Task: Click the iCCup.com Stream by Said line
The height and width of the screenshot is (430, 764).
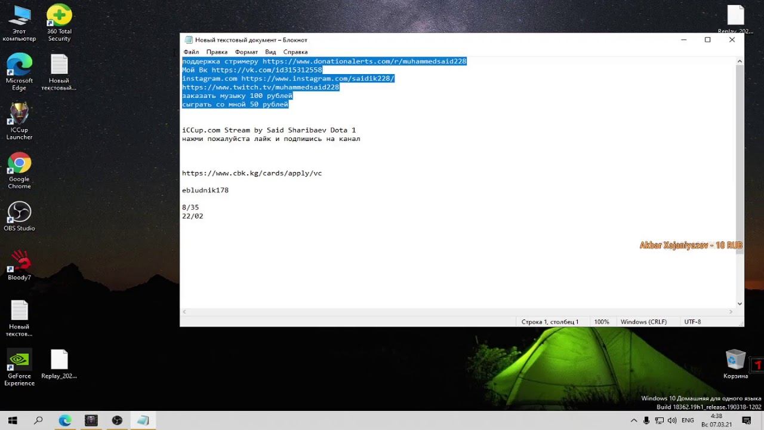Action: click(x=269, y=130)
